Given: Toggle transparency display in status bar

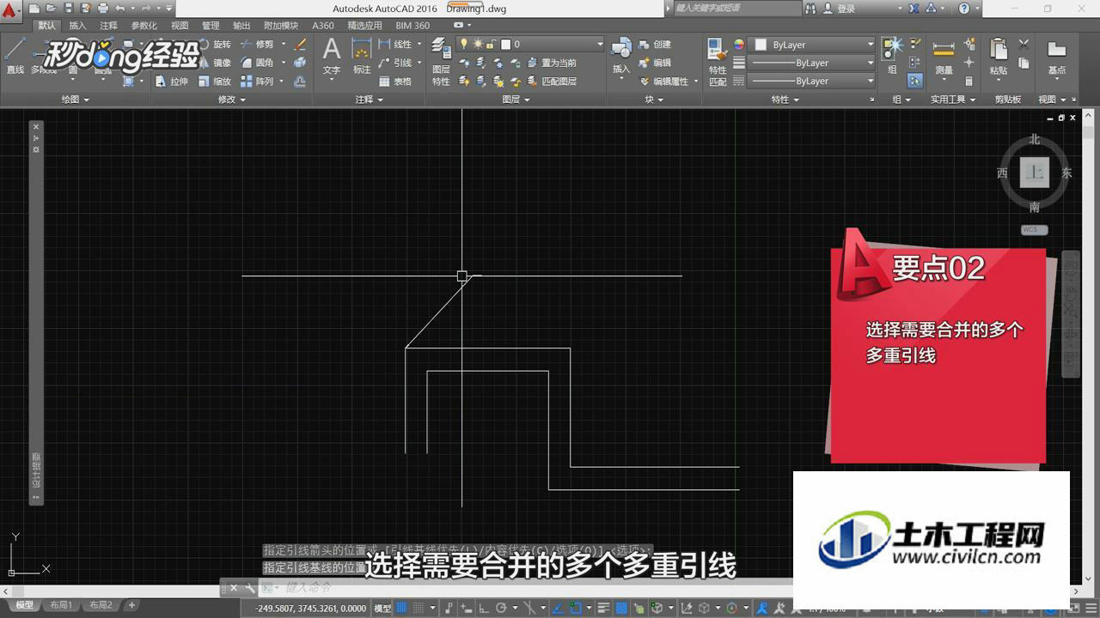Looking at the screenshot, I should (621, 608).
